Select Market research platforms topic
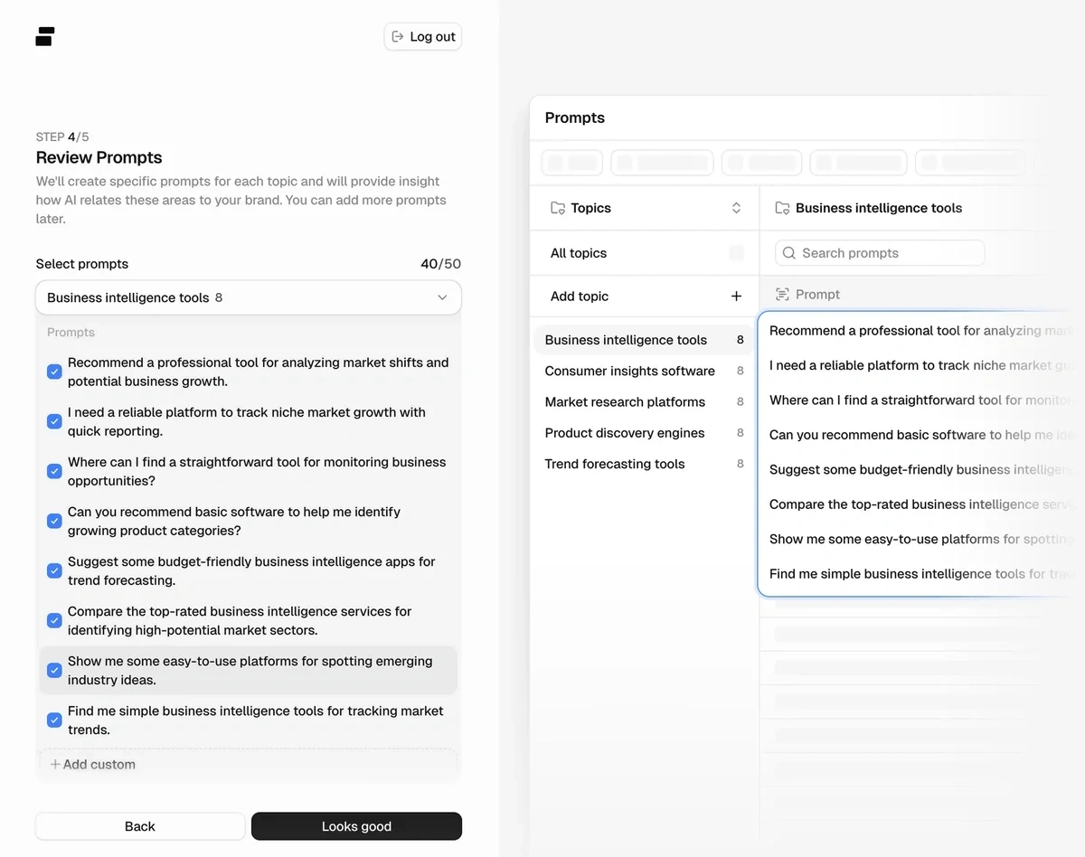The height and width of the screenshot is (857, 1085). (644, 401)
